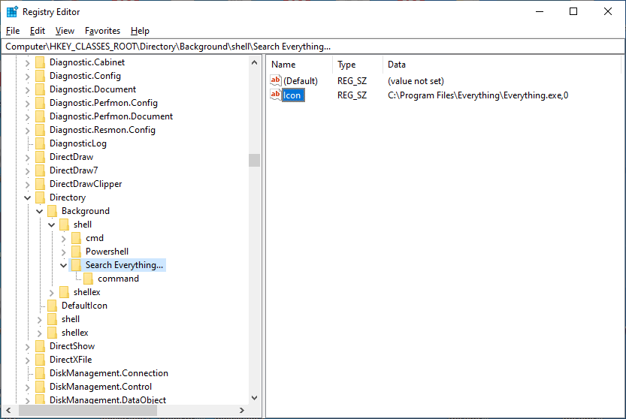Expand the Powershell key
The height and width of the screenshot is (419, 626).
click(x=63, y=252)
